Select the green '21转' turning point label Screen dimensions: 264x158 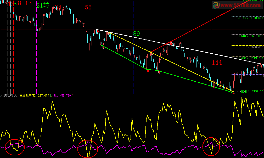[43, 5]
